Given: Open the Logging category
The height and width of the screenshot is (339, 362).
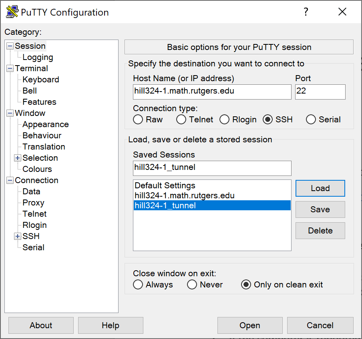Looking at the screenshot, I should (x=38, y=58).
